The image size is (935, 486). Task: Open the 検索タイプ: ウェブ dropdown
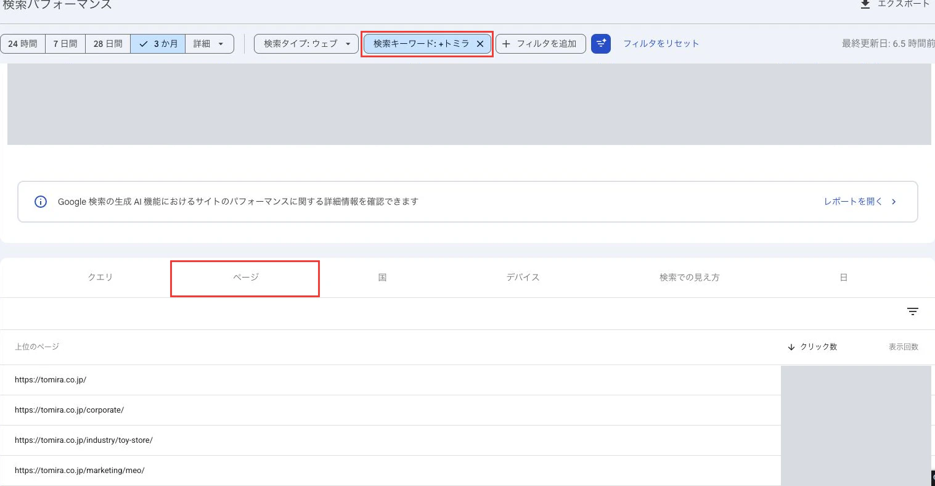tap(306, 44)
